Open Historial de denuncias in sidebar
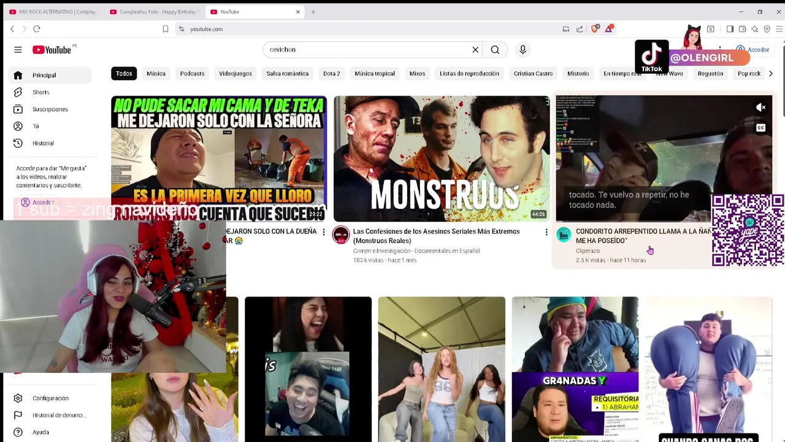 50,415
